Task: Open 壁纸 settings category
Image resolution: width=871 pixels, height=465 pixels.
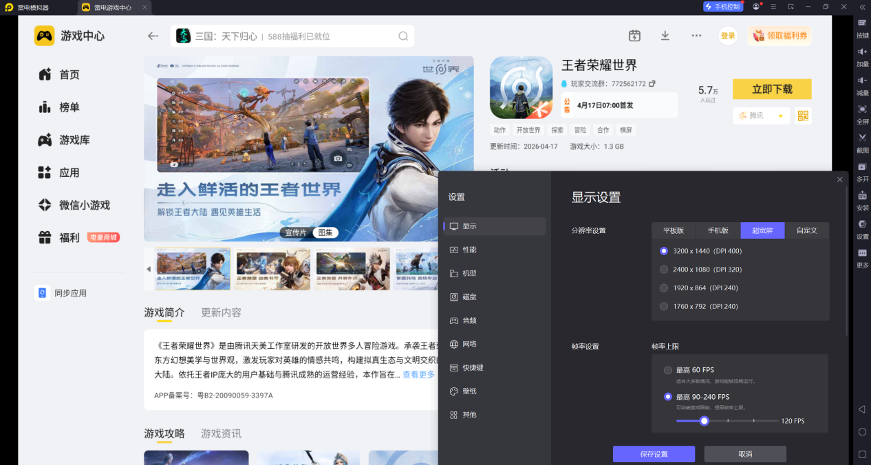Action: click(x=495, y=391)
